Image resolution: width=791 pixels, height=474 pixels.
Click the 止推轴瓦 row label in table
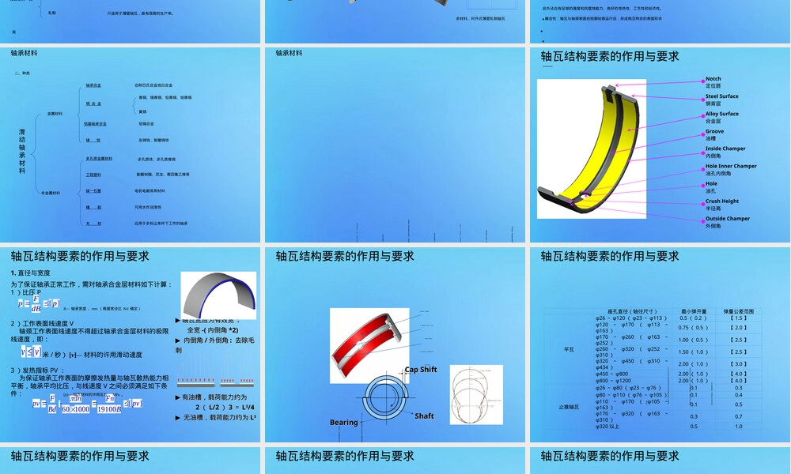(x=569, y=407)
